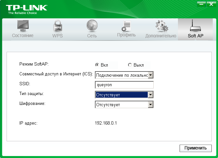This screenshot has width=218, height=158.
Task: Enable SoftAP mode with Вкл radio
Action: 97,65
